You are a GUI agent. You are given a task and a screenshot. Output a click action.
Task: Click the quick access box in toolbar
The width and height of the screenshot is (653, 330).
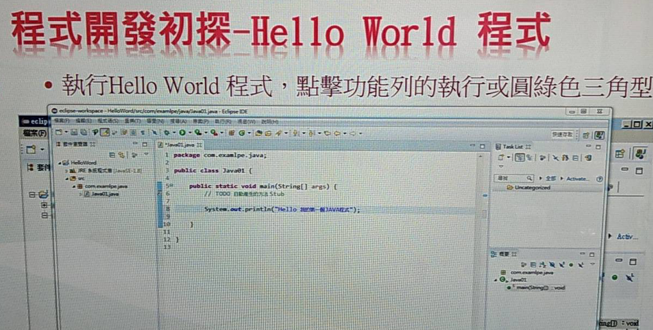click(x=562, y=135)
